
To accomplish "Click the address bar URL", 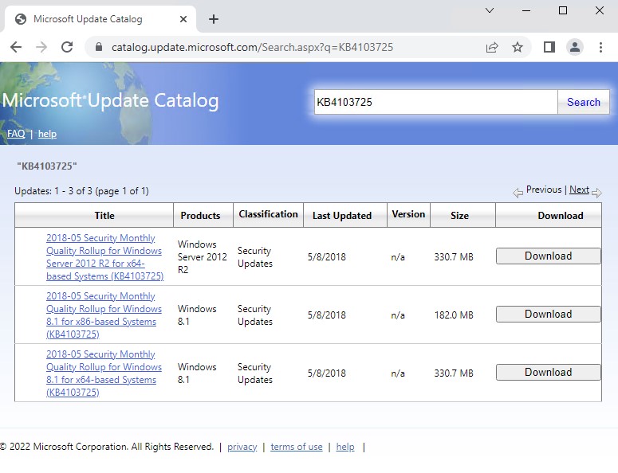I will [x=252, y=47].
